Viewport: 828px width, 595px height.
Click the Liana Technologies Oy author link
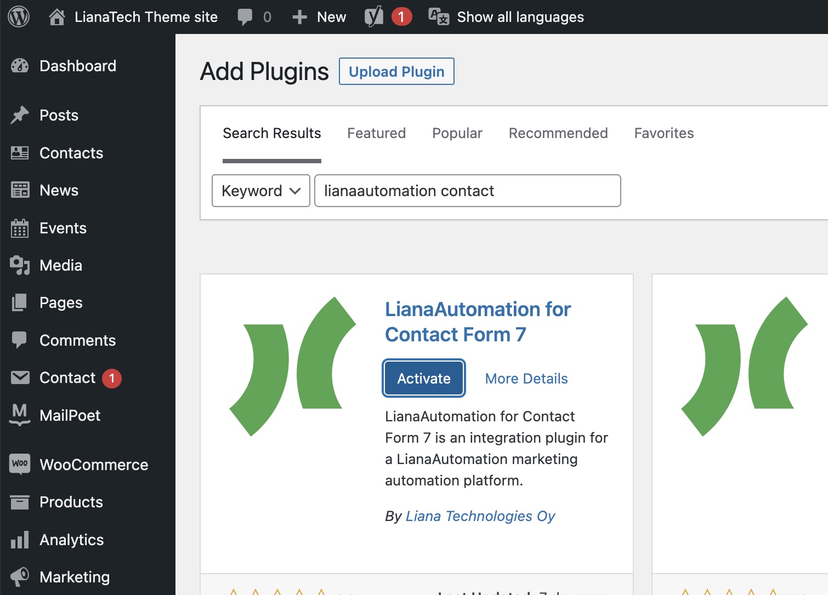click(x=480, y=516)
